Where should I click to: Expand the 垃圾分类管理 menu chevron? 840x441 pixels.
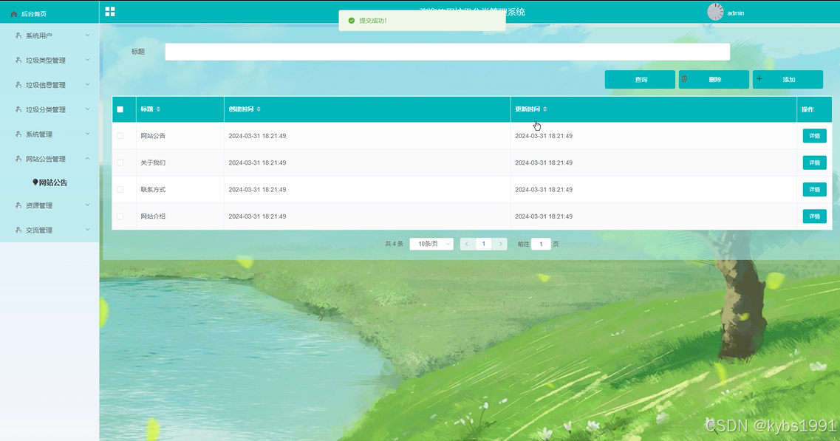[x=87, y=109]
